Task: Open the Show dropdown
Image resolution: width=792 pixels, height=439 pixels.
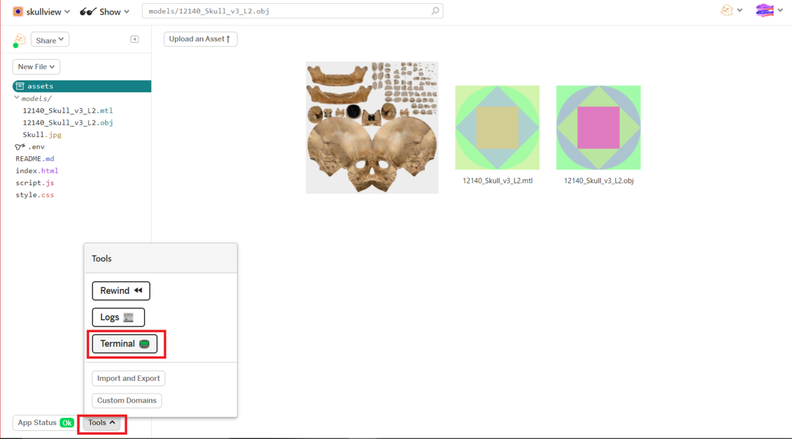Action: tap(110, 11)
